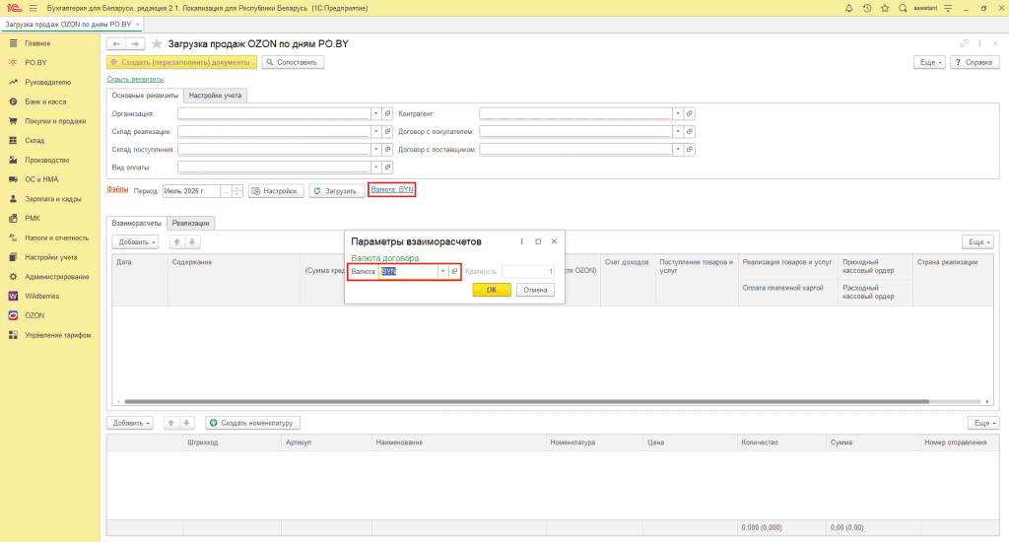This screenshot has width=1009, height=542.
Task: Open favorites star in title bar
Action: coord(885,8)
